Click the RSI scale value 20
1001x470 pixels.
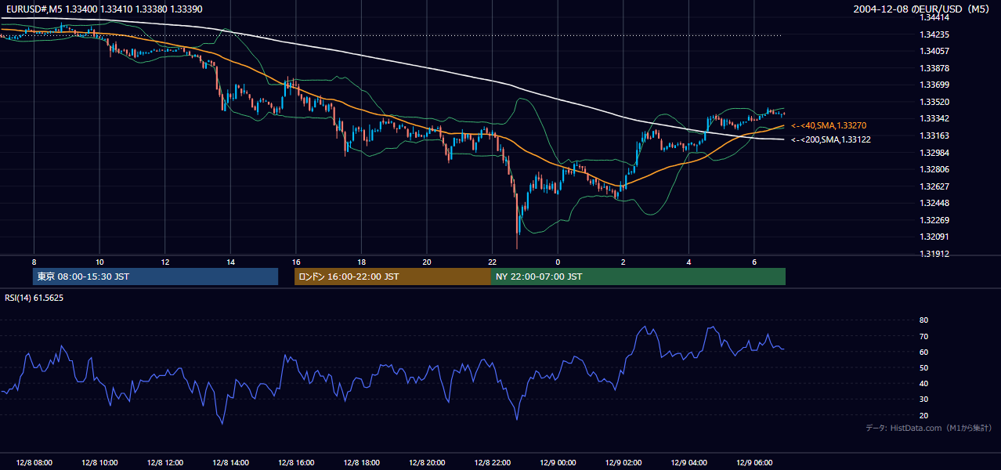[x=923, y=415]
